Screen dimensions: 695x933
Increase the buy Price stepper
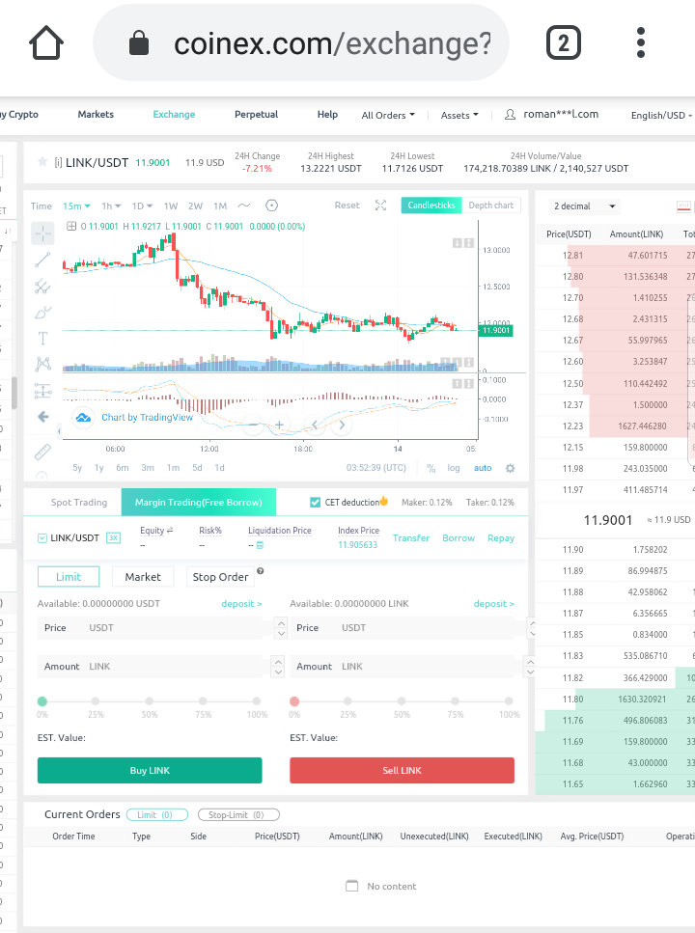coord(281,622)
